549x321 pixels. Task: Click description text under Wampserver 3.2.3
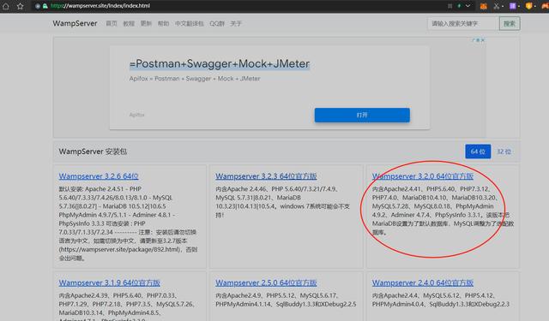point(282,202)
